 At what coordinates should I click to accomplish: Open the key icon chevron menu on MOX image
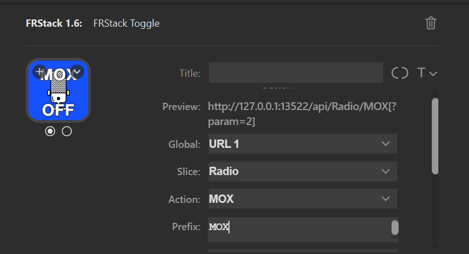(x=77, y=72)
